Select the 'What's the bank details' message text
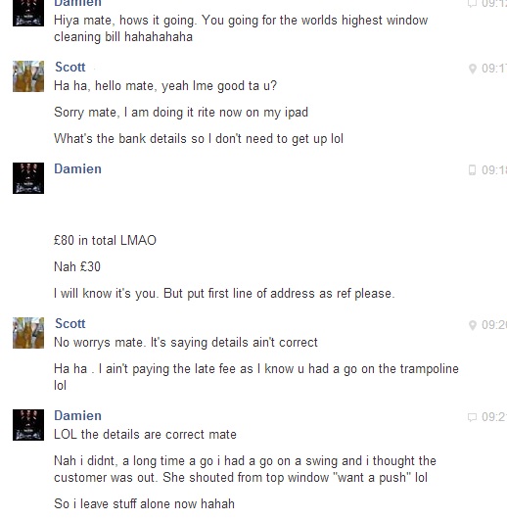Viewport: 507px width, 520px height. (199, 139)
